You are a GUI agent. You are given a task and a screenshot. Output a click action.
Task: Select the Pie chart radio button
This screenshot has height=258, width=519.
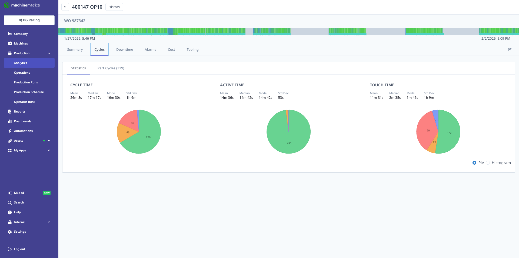474,163
